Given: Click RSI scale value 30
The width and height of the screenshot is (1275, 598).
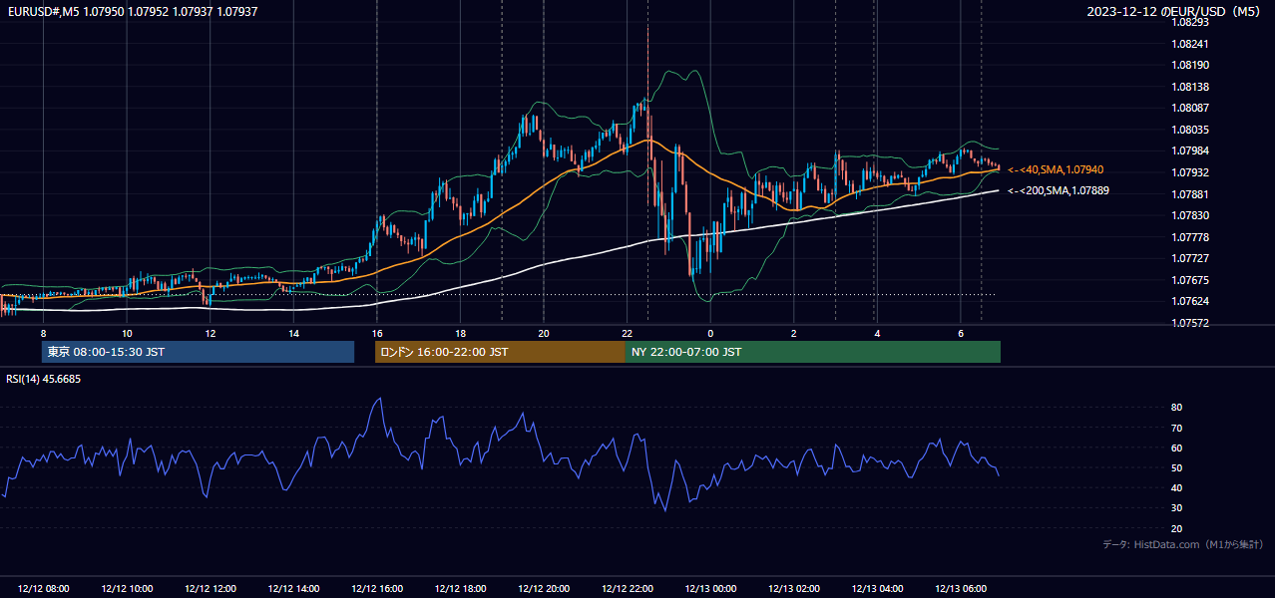Looking at the screenshot, I should pyautogui.click(x=1177, y=508).
